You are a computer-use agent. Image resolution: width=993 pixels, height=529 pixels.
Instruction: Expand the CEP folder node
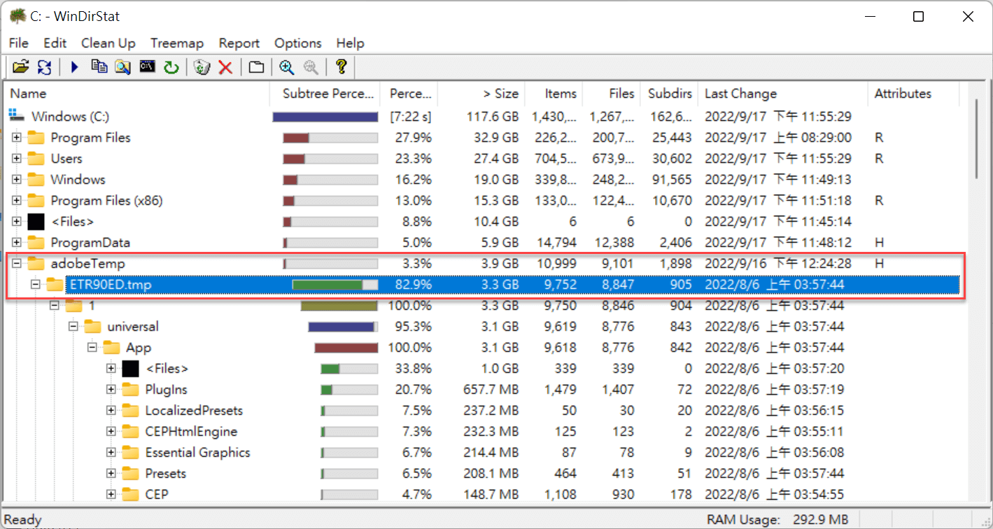coord(111,495)
